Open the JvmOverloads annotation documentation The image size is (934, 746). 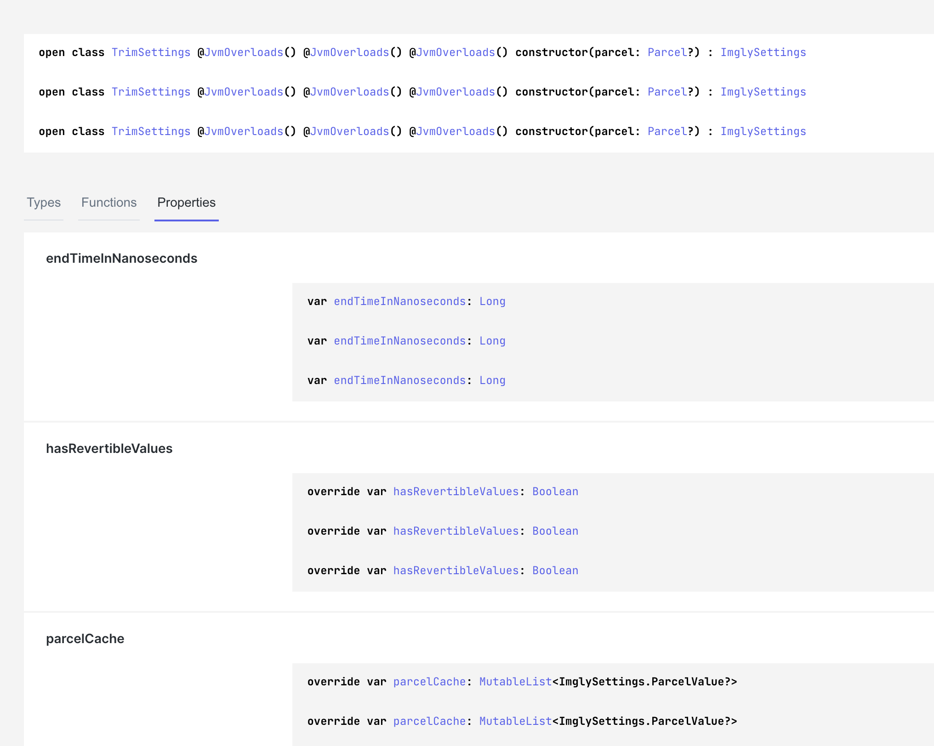coord(244,52)
